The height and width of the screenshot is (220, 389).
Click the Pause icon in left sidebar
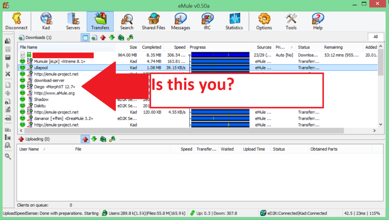tap(8, 49)
